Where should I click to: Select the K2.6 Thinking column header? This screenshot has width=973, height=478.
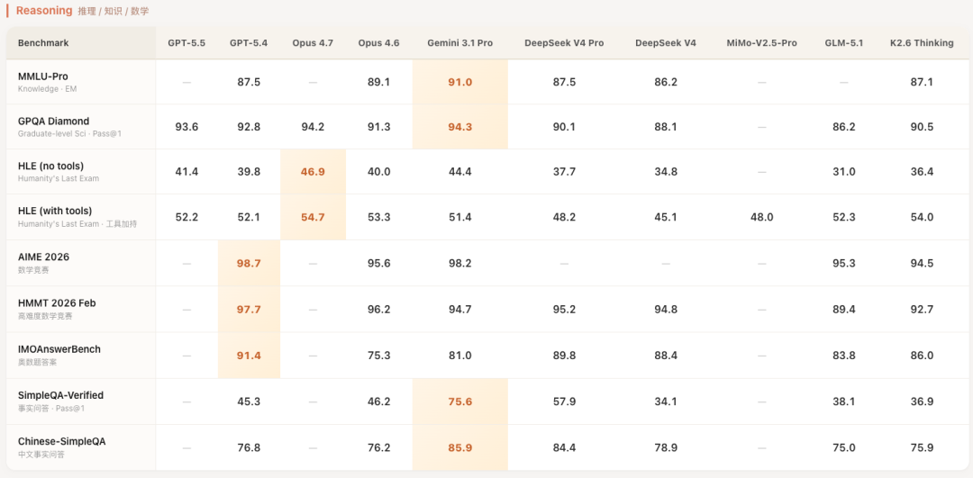[x=922, y=43]
